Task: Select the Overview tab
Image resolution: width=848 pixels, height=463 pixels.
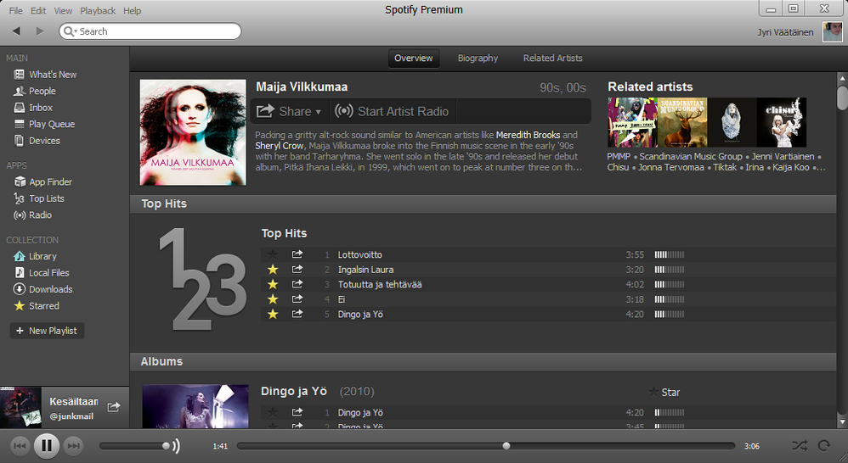Action: (x=413, y=59)
